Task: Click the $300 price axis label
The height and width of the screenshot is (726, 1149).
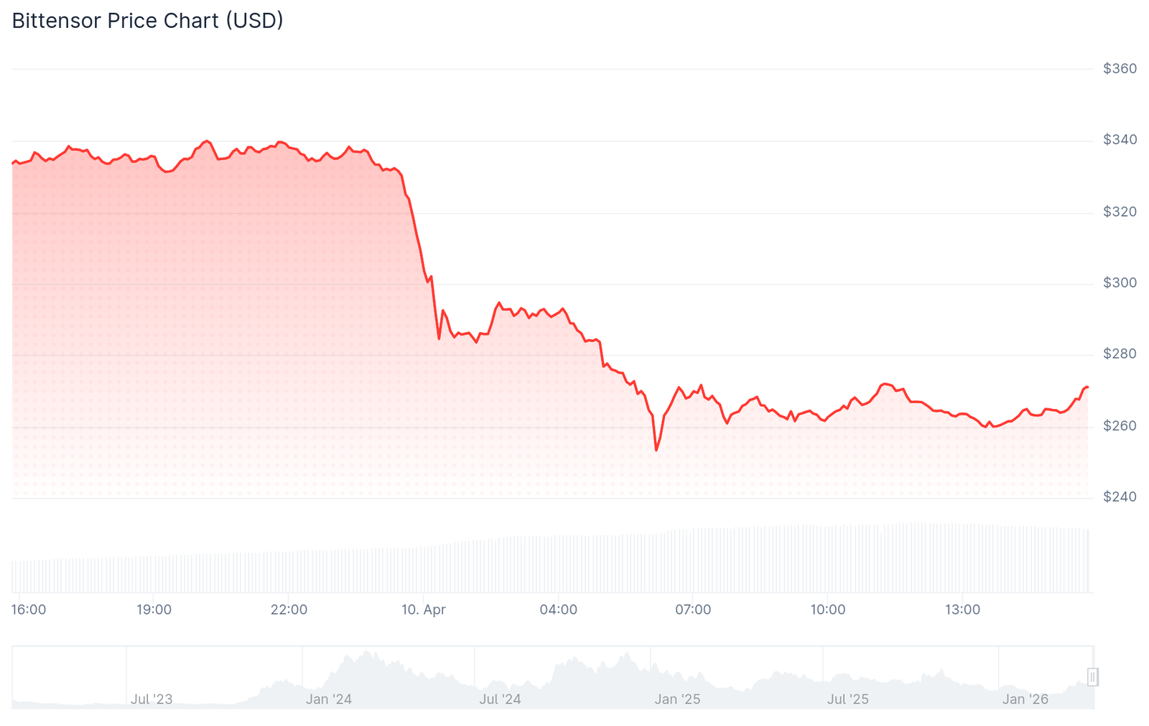Action: point(1120,283)
